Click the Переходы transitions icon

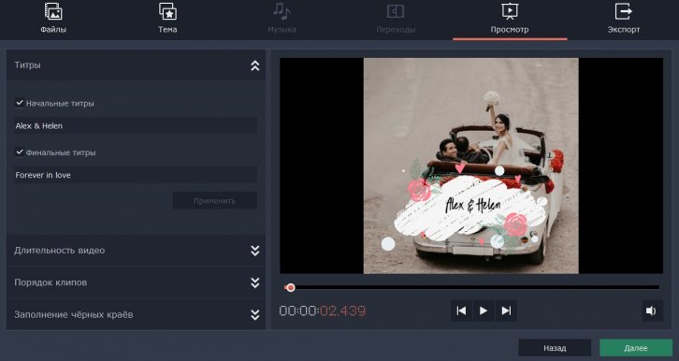click(x=396, y=11)
